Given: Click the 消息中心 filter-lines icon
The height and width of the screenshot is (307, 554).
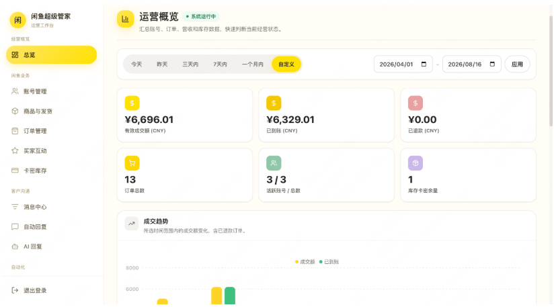Looking at the screenshot, I should pyautogui.click(x=15, y=206).
